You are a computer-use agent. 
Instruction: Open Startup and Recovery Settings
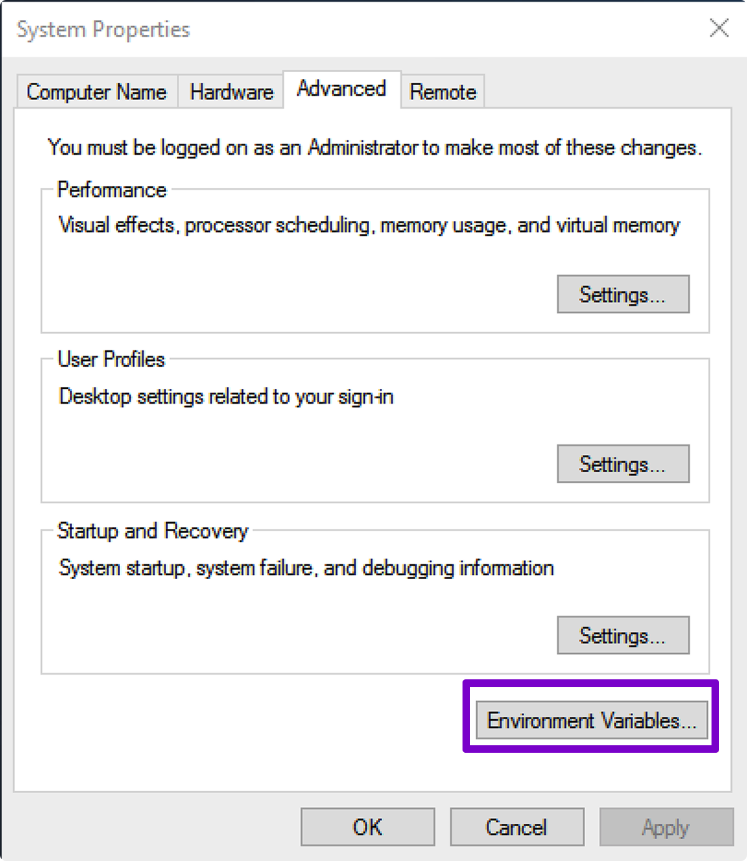tap(622, 635)
